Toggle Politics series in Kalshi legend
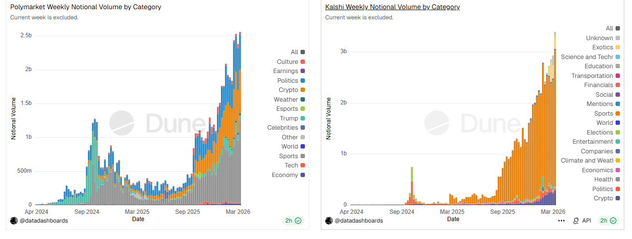This screenshot has height=239, width=632. [x=606, y=189]
